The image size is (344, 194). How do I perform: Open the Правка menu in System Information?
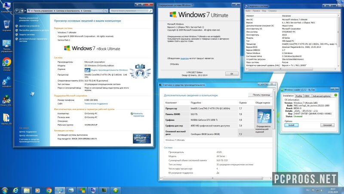(256, 11)
